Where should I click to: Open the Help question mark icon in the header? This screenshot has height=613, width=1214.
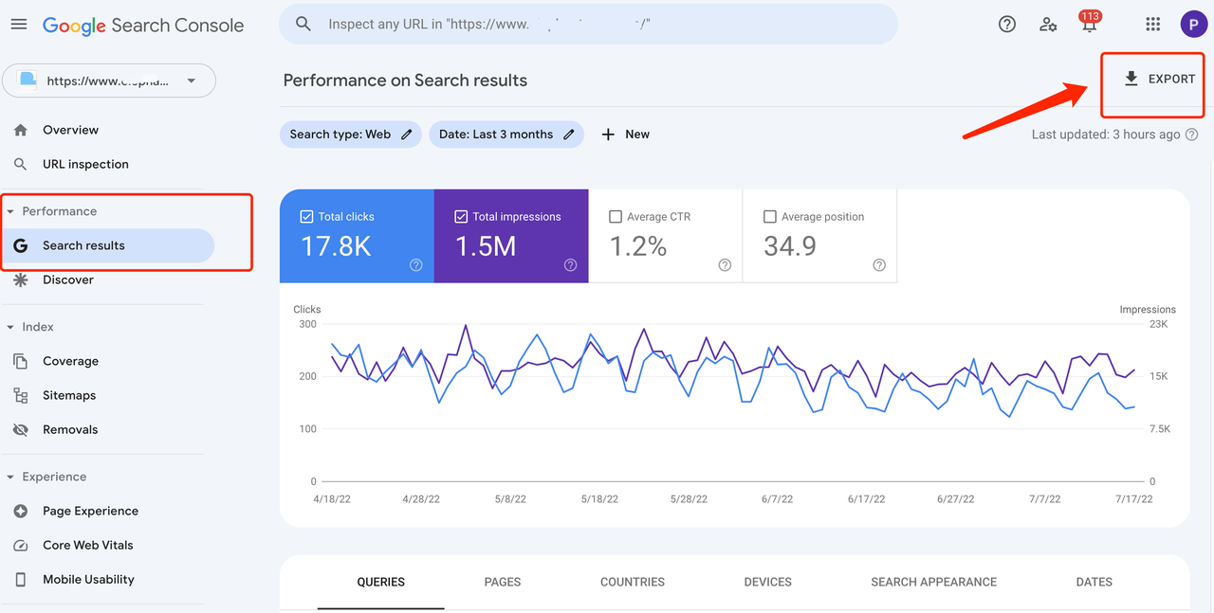(1007, 25)
